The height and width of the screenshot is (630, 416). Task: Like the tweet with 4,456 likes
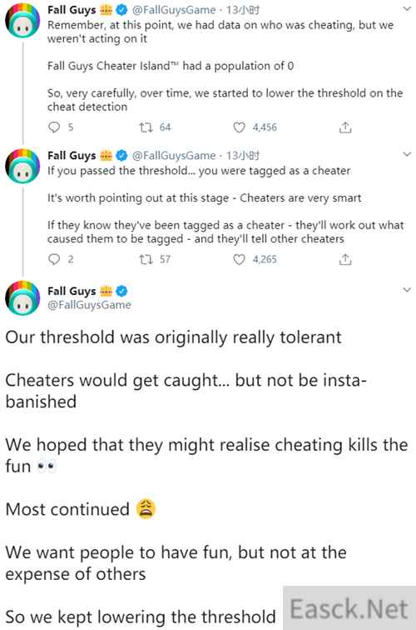tap(239, 127)
